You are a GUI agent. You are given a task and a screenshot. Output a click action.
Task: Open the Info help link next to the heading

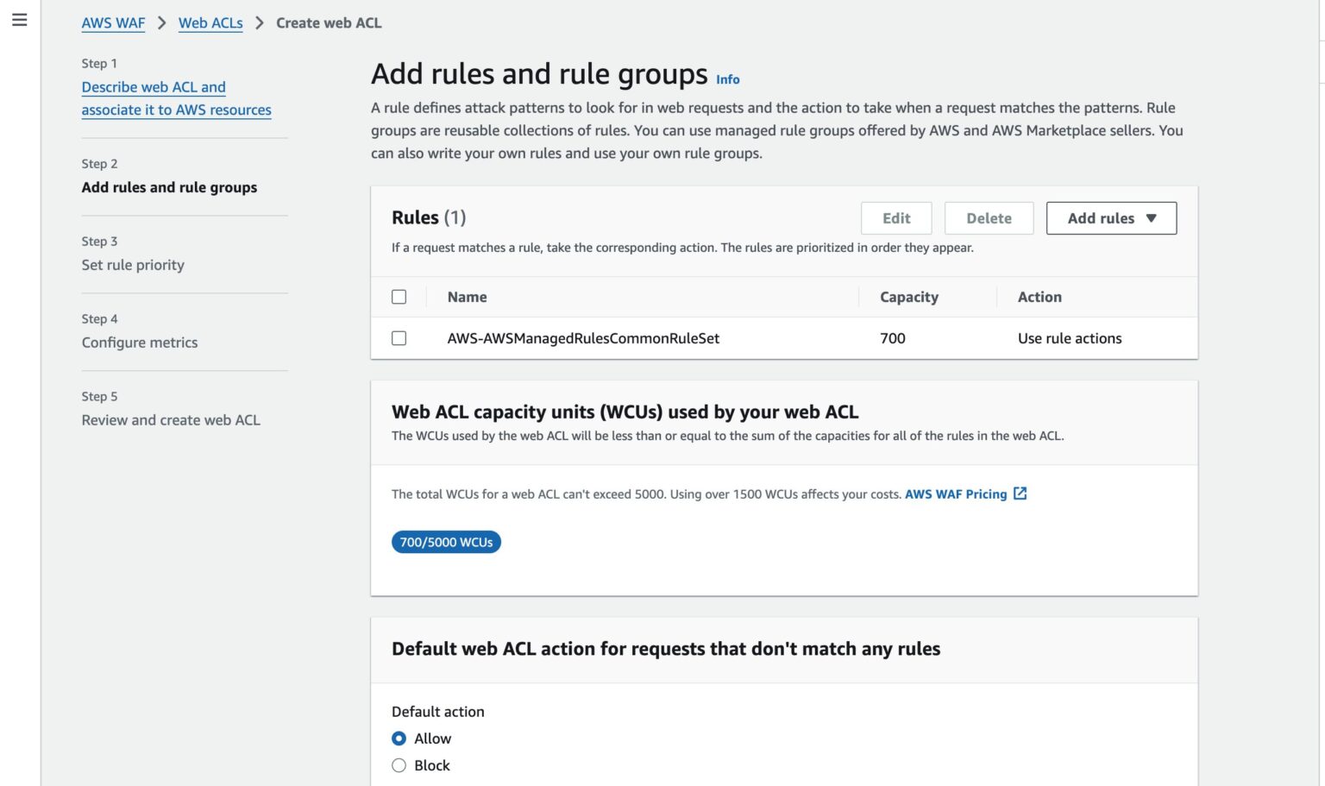click(x=727, y=79)
